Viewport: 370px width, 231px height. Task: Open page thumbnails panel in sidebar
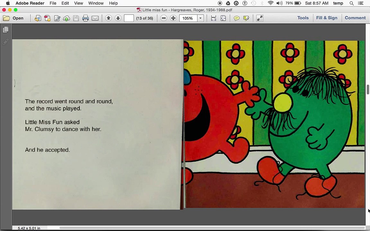(6, 30)
